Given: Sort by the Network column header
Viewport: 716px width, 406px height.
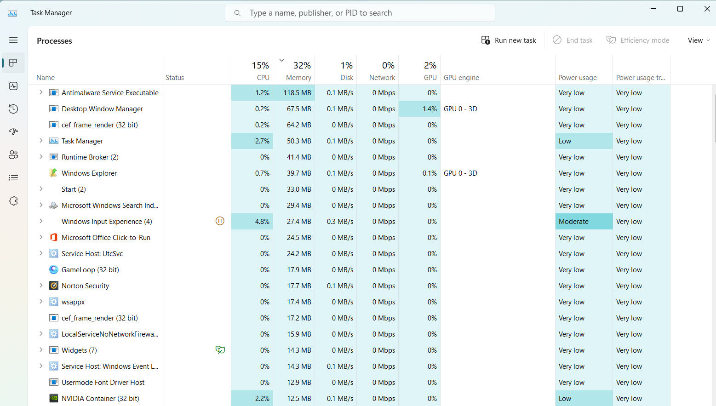Looking at the screenshot, I should [x=378, y=70].
